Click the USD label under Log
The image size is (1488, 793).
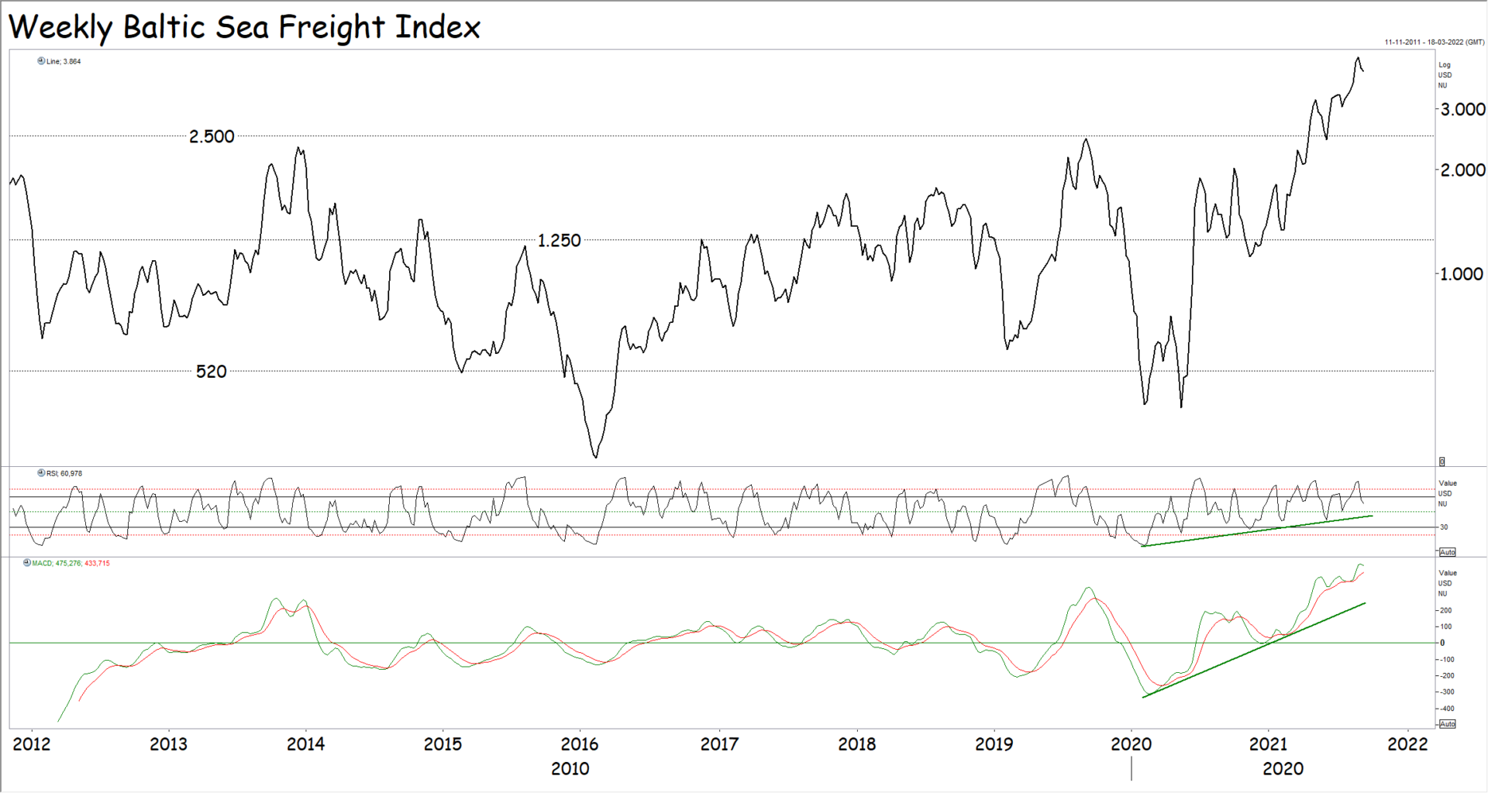[x=1445, y=75]
